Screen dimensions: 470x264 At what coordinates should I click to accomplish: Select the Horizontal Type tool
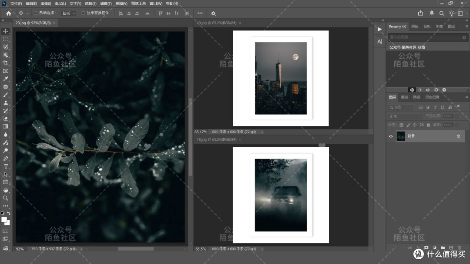(x=6, y=166)
